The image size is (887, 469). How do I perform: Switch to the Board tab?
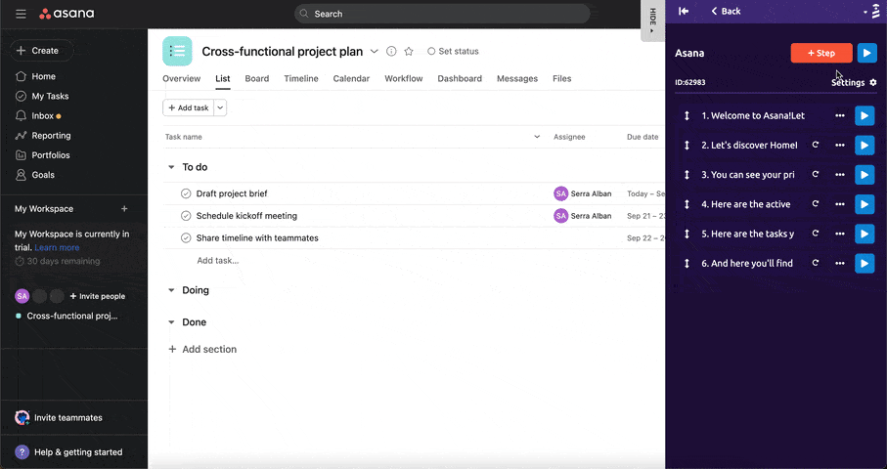(x=257, y=78)
